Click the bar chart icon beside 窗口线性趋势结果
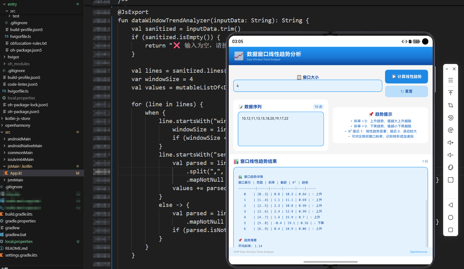 point(236,162)
